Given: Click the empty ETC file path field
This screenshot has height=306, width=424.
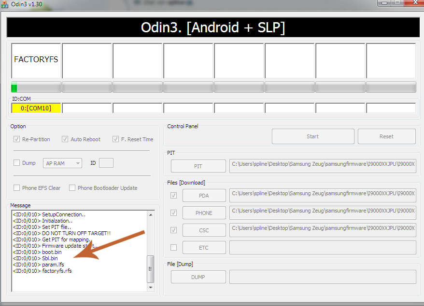Looking at the screenshot, I should pos(323,247).
